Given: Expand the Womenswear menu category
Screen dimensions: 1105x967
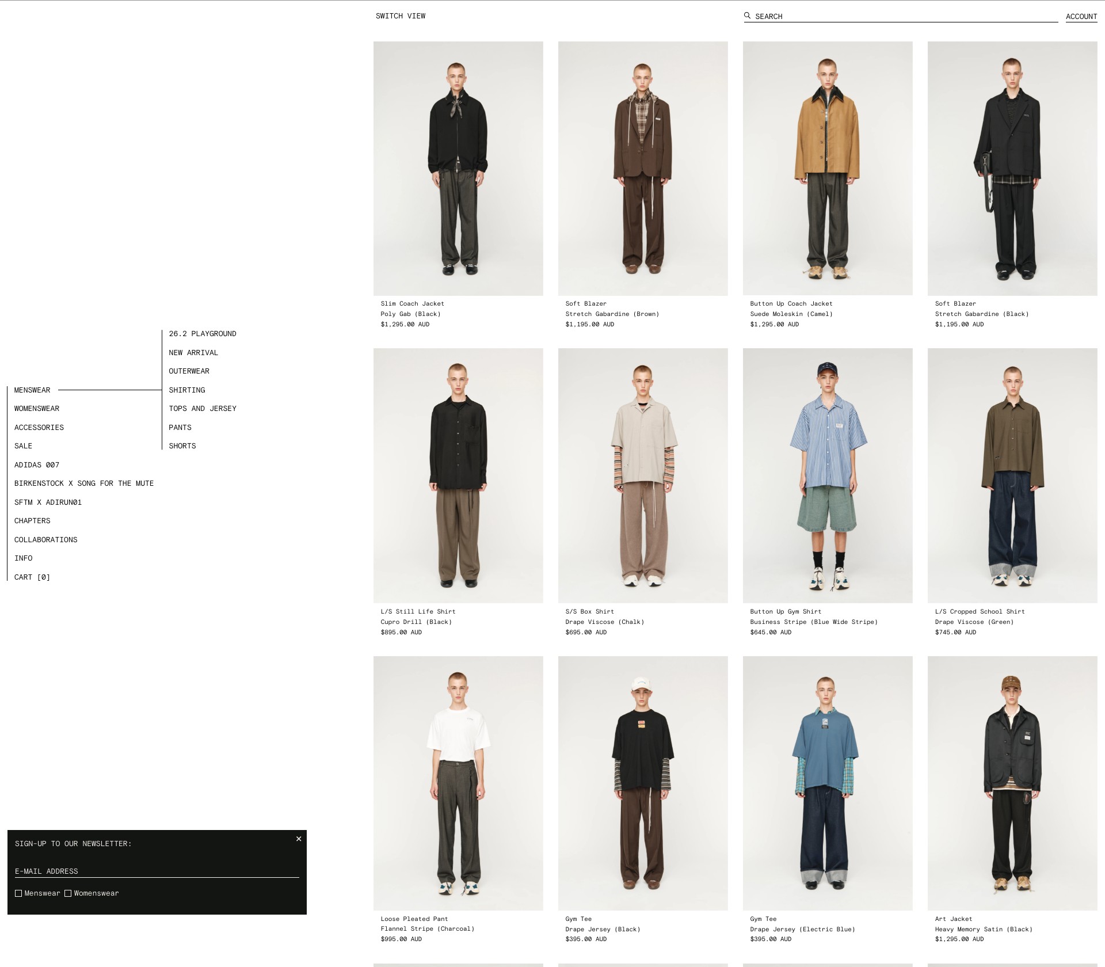Looking at the screenshot, I should coord(37,409).
